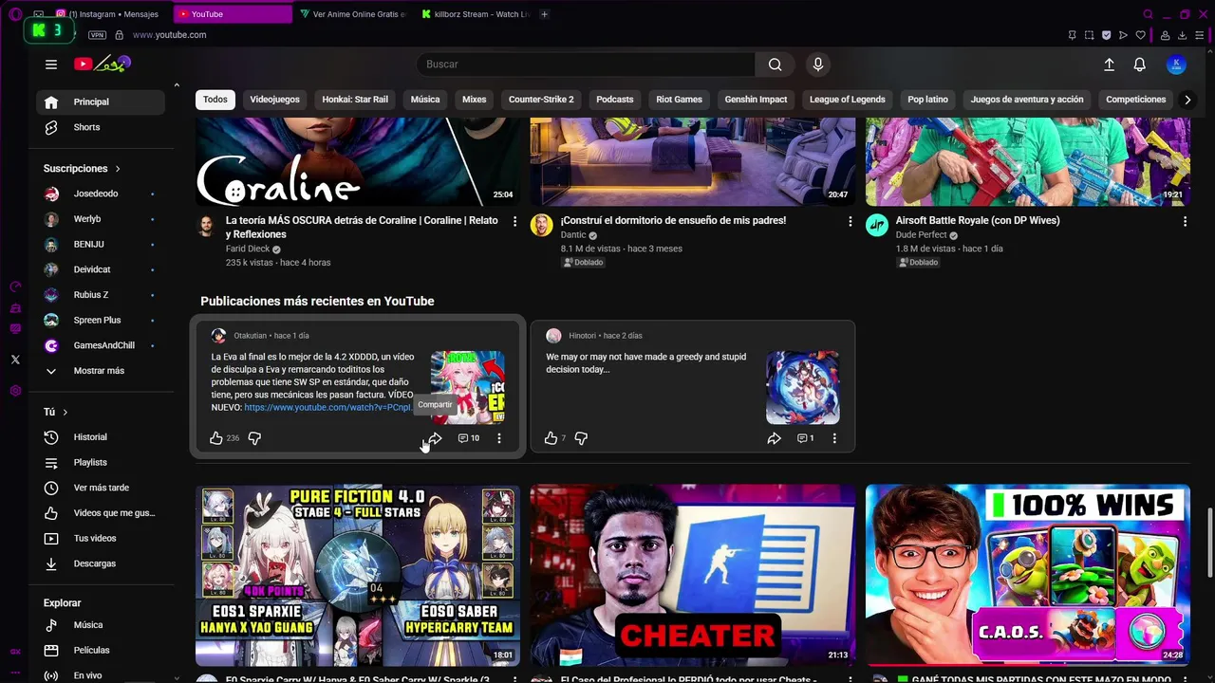The height and width of the screenshot is (683, 1215).
Task: Go to Principal in sidebar
Action: (x=100, y=102)
